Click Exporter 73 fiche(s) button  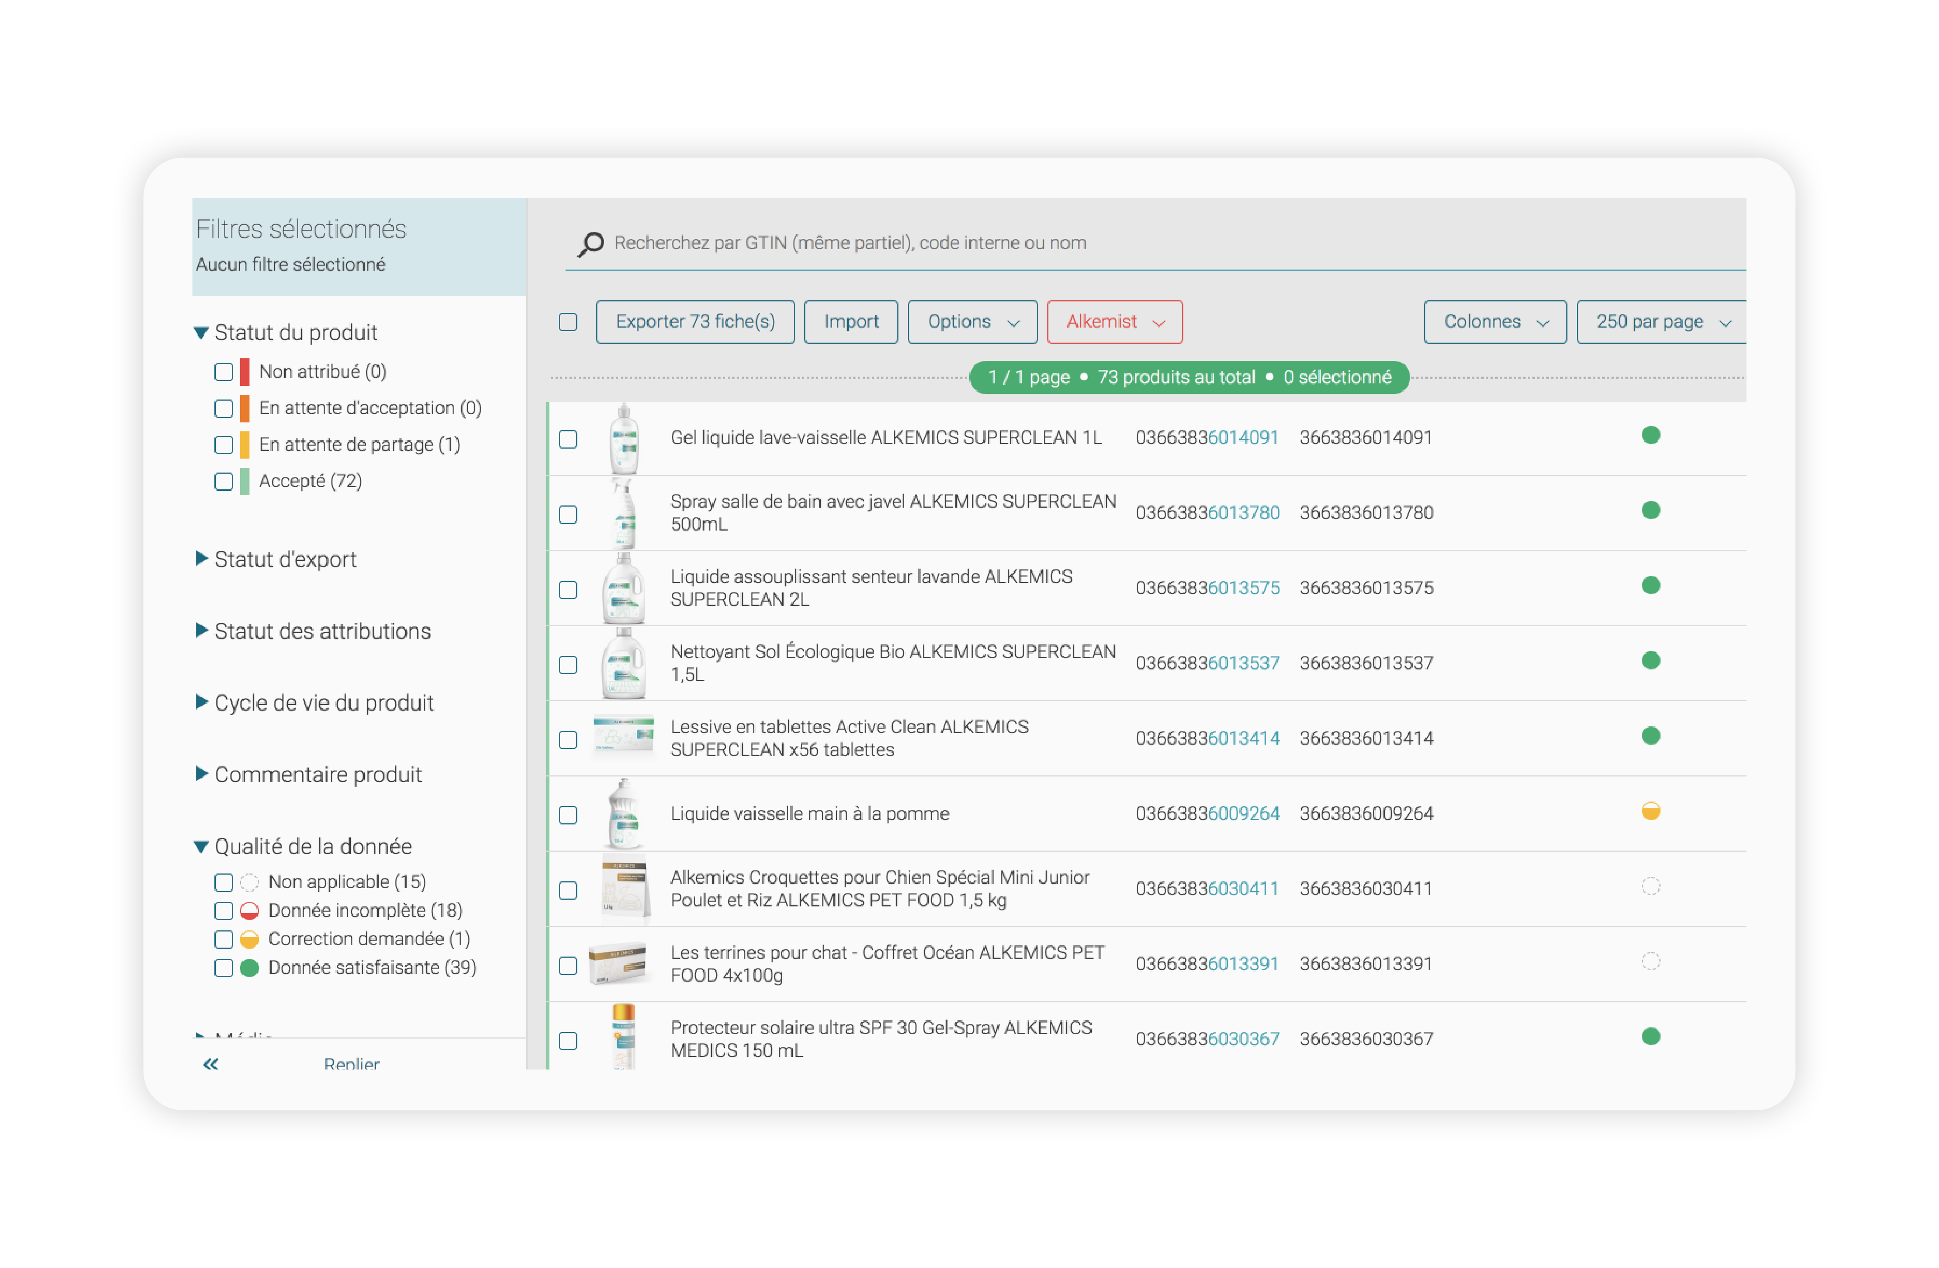(695, 322)
